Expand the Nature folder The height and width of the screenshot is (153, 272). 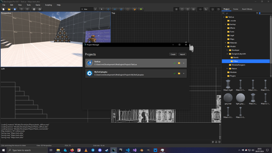click(x=227, y=69)
